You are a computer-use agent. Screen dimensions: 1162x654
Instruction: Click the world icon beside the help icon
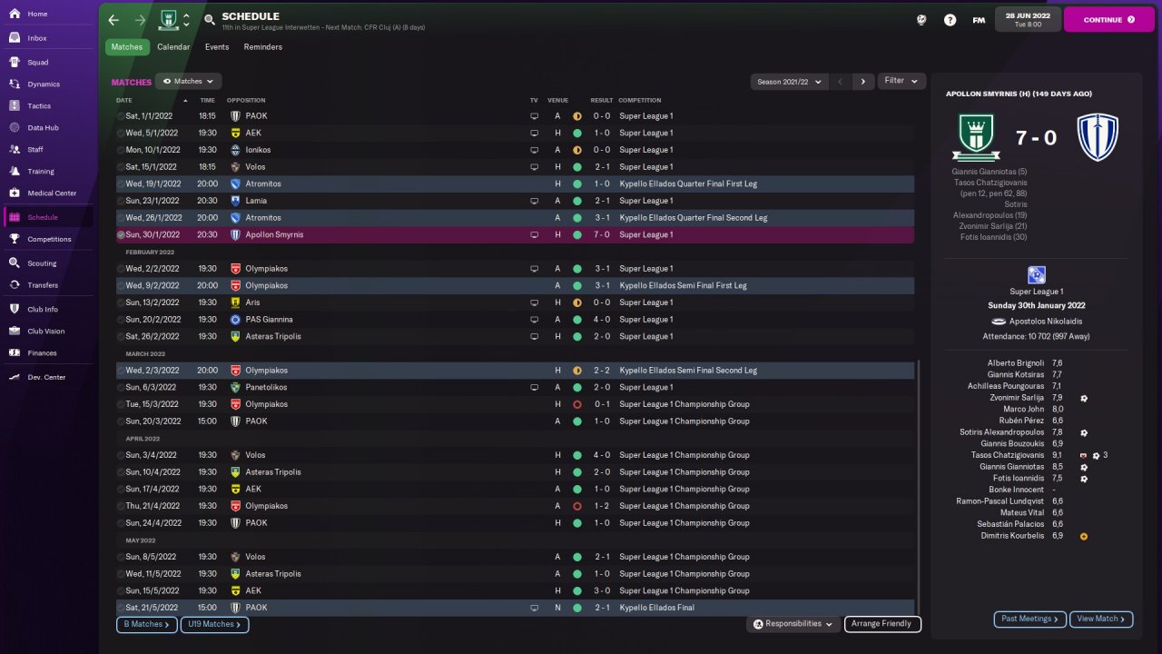coord(921,20)
